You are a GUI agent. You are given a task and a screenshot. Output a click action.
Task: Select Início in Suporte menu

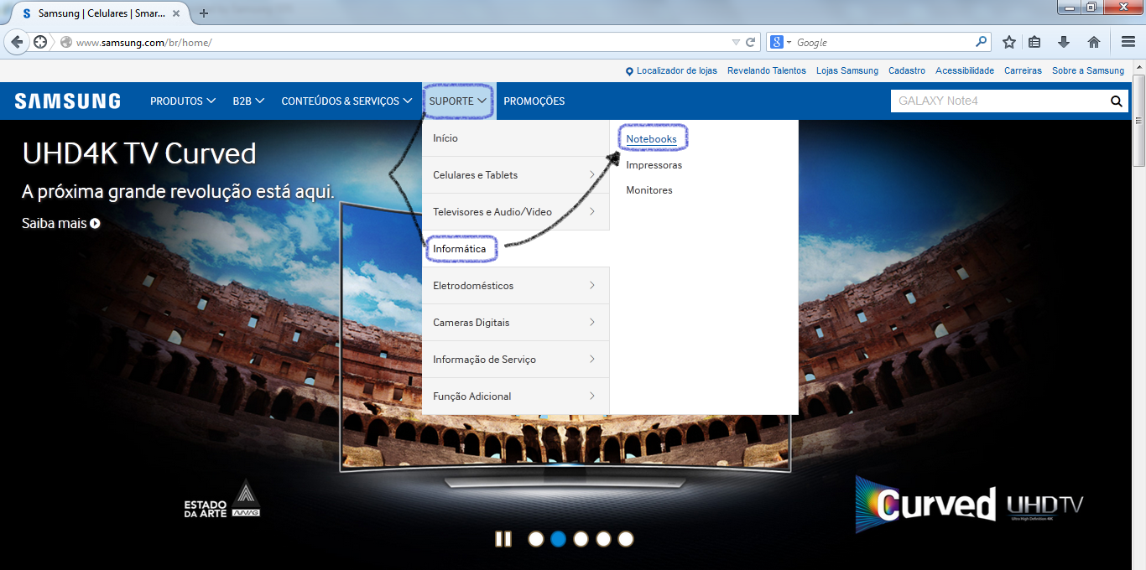click(x=516, y=138)
